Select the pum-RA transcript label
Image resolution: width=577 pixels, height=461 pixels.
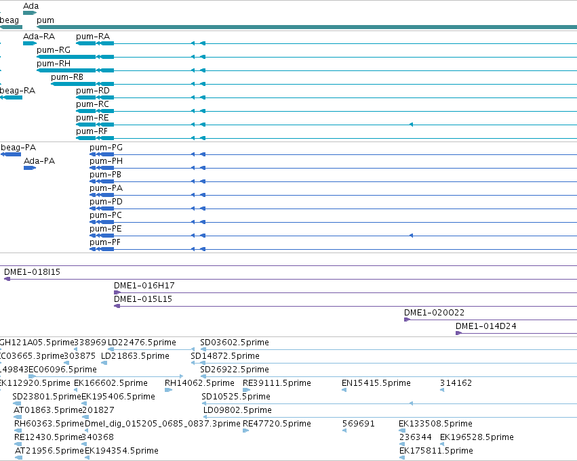93,37
